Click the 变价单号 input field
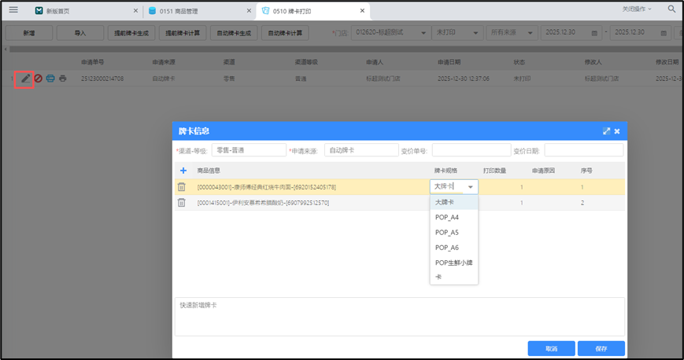This screenshot has width=684, height=360. click(471, 150)
